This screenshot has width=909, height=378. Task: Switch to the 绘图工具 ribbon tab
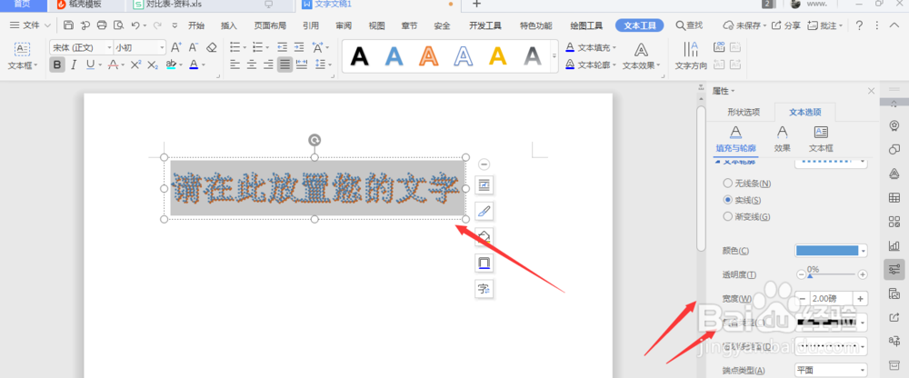tap(586, 25)
